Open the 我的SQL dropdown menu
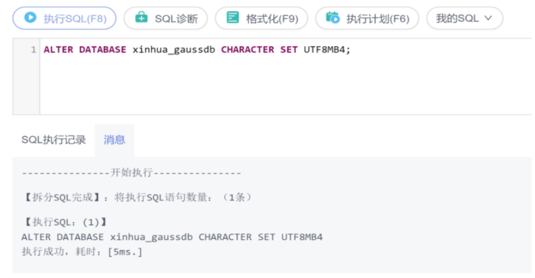The height and width of the screenshot is (278, 535). [x=464, y=18]
